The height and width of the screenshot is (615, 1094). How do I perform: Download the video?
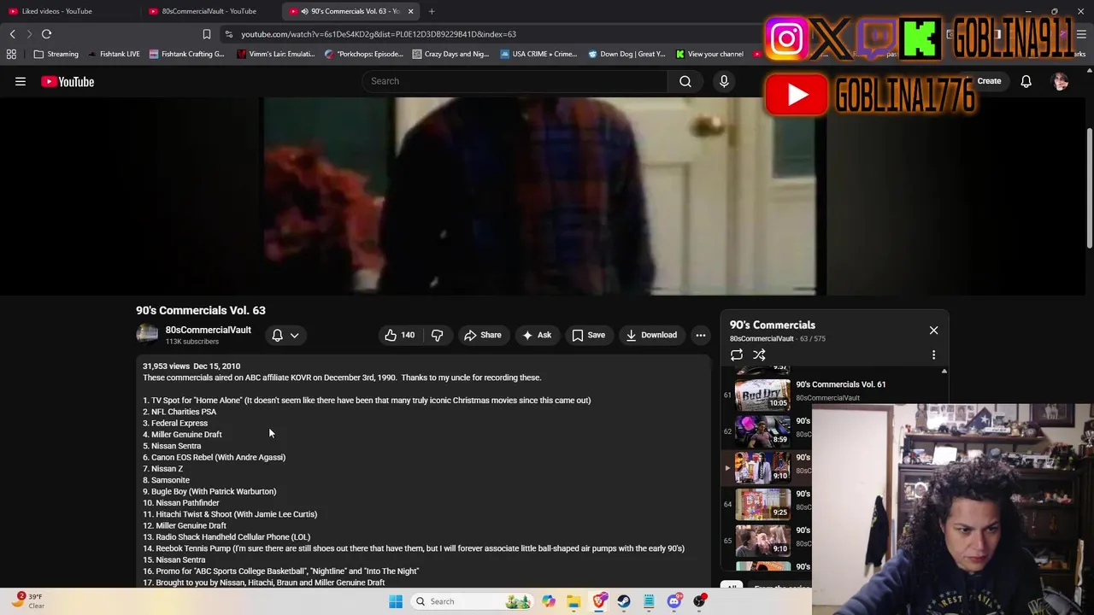[651, 335]
